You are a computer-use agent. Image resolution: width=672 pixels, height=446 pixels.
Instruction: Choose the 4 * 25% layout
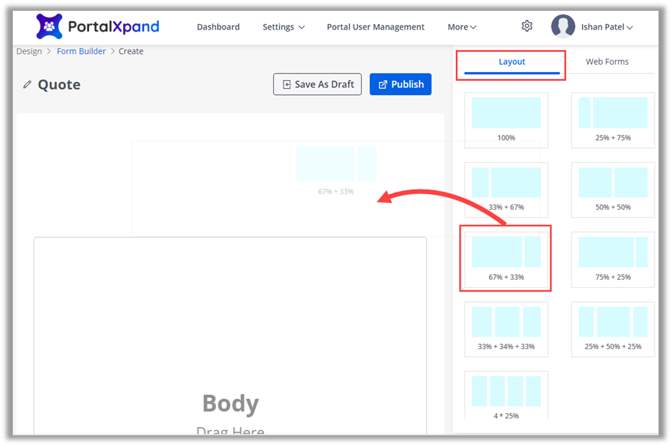point(506,396)
